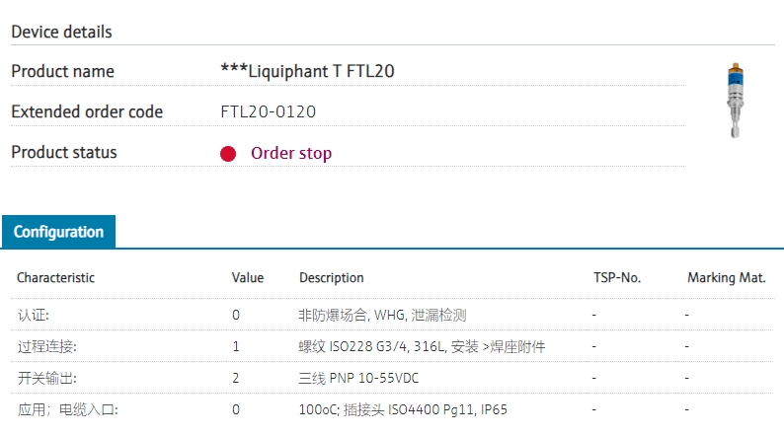Click the Value column header
The width and height of the screenshot is (784, 435).
pos(248,278)
